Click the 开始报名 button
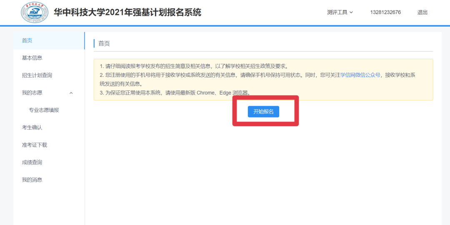 [263, 112]
